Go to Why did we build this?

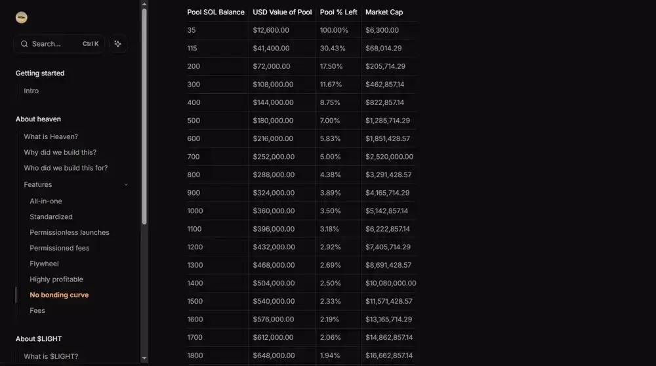click(x=60, y=152)
